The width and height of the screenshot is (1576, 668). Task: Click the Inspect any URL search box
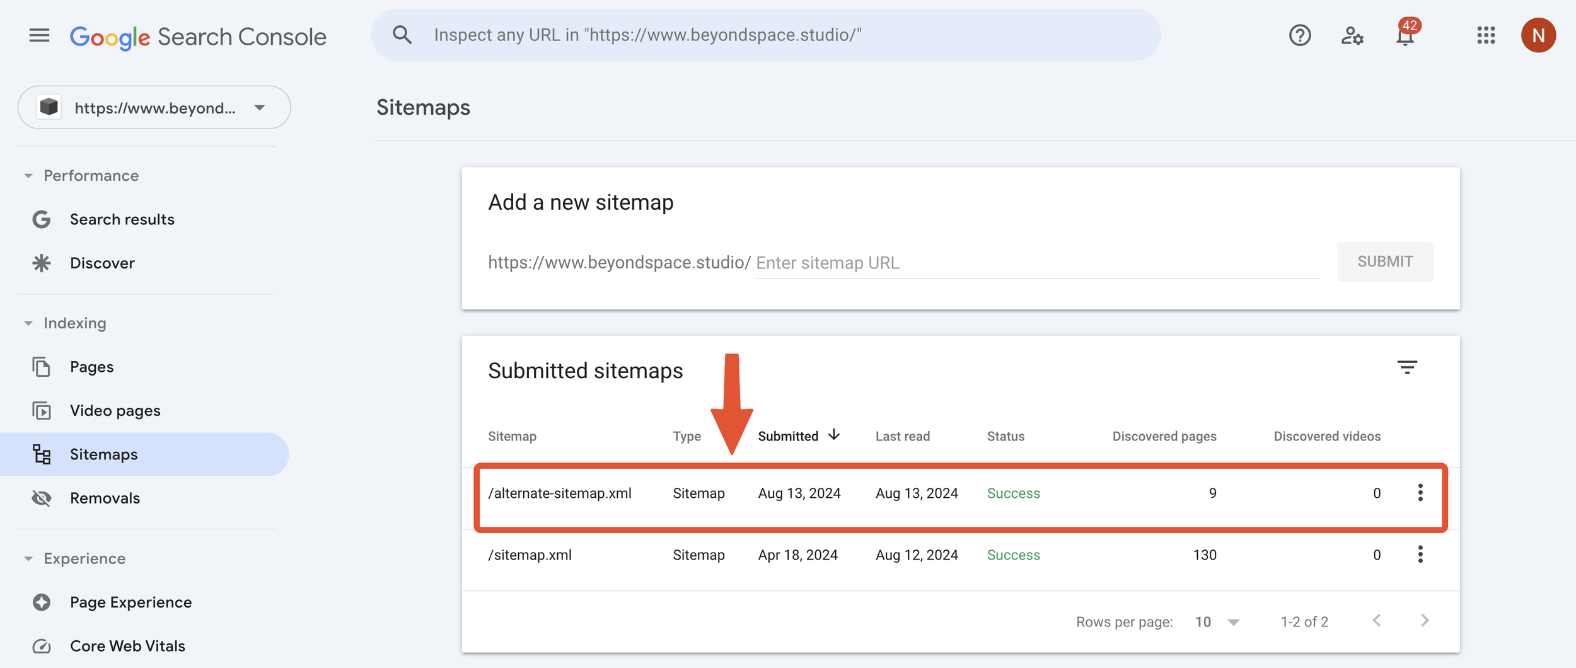click(x=765, y=35)
